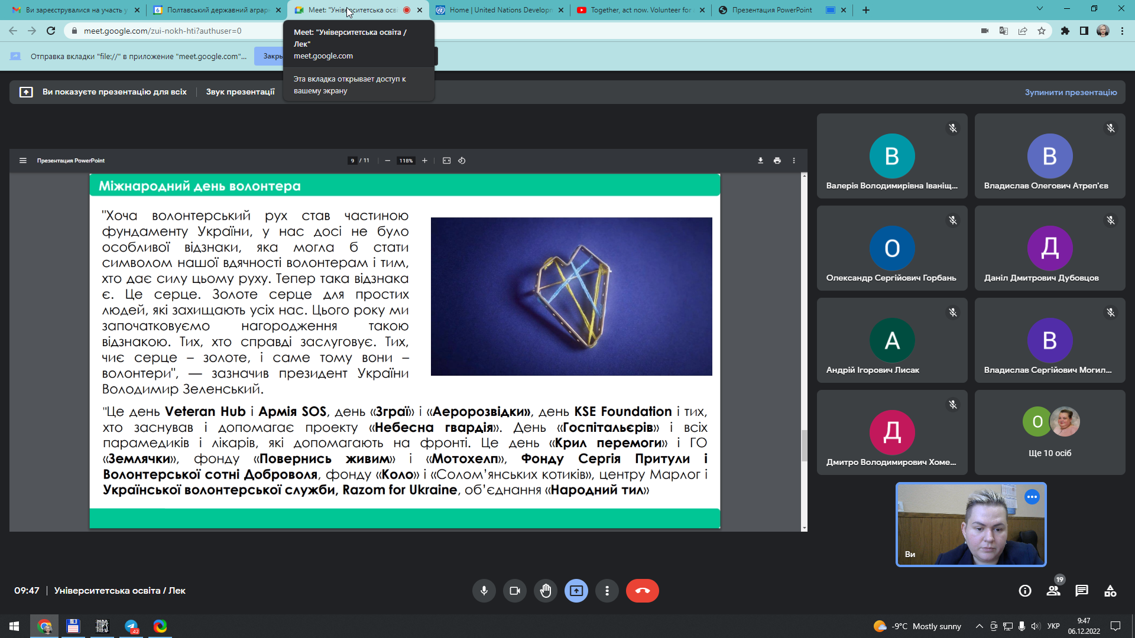Image resolution: width=1135 pixels, height=638 pixels.
Task: Open PDF viewer sidebar menu icon
Action: pos(23,161)
